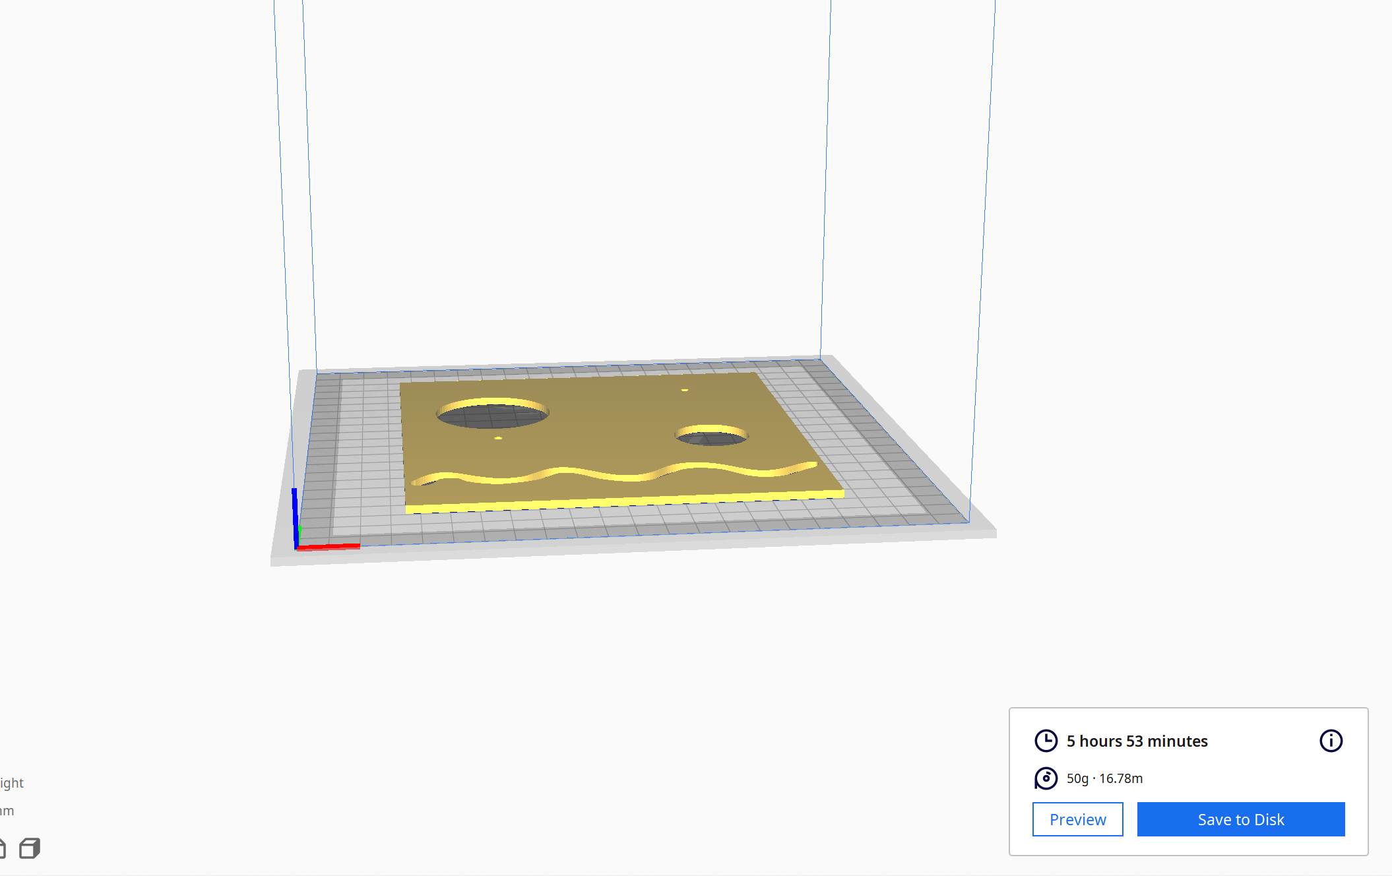This screenshot has height=876, width=1392.
Task: Click the truncated 'mm' label at left
Action: pos(7,811)
